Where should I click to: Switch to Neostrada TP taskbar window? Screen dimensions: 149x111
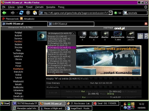click(x=25, y=103)
